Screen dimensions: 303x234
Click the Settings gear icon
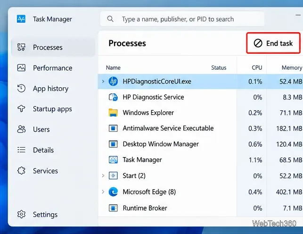tap(21, 214)
